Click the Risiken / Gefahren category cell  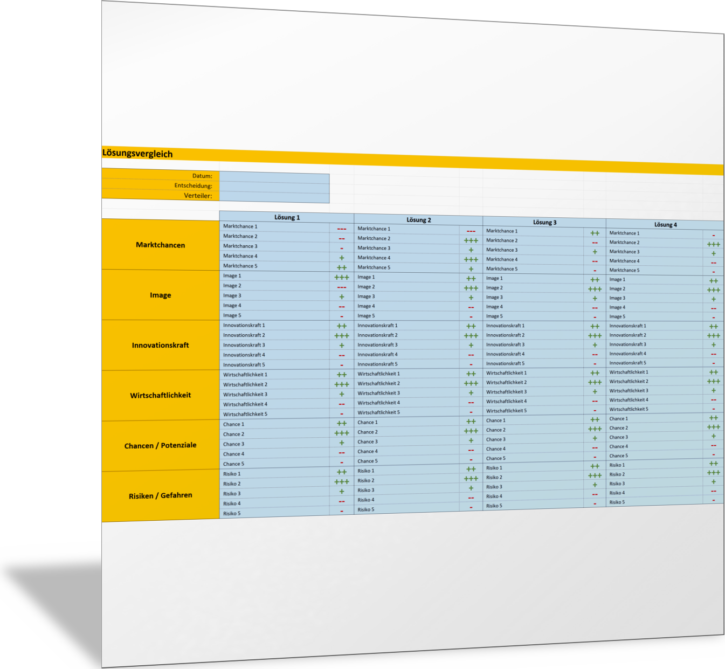point(160,495)
